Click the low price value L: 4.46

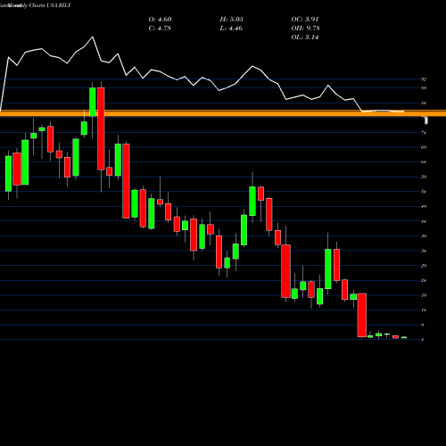(231, 29)
